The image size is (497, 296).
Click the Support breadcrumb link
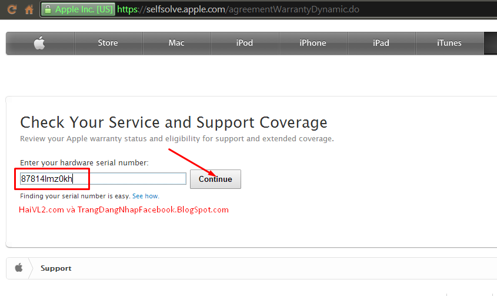56,268
